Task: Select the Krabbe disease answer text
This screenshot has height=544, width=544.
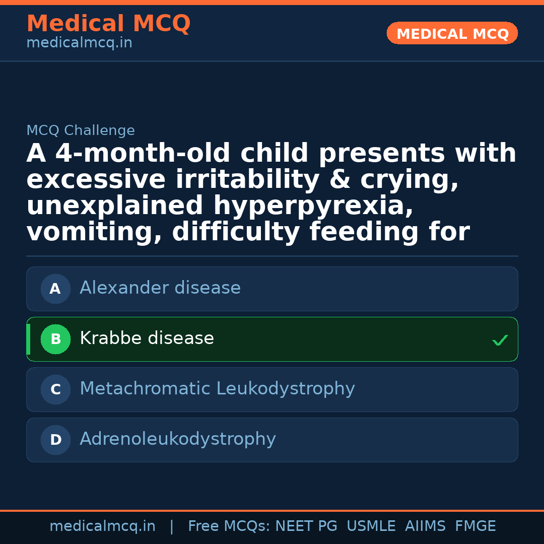Action: (x=147, y=338)
